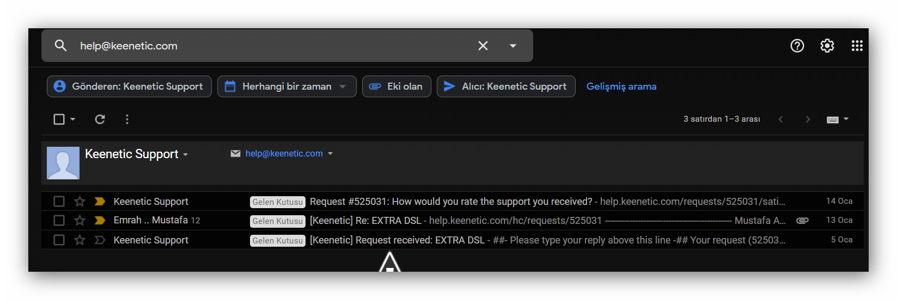
Task: Open the Help question mark icon
Action: pyautogui.click(x=797, y=46)
